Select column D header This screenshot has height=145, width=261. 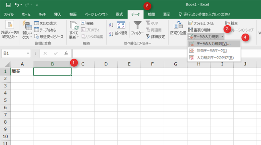(106, 64)
